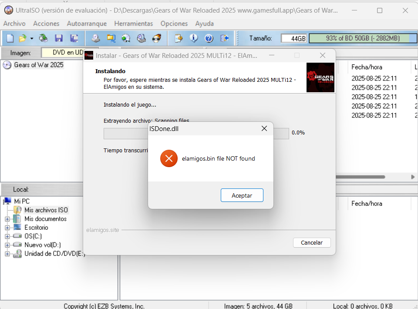Click the red error icon in the ISDone.dll dialog

[x=169, y=158]
